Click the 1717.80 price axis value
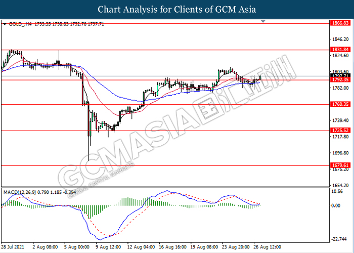Image resolution: width=354 pixels, height=253 pixels. (x=340, y=137)
